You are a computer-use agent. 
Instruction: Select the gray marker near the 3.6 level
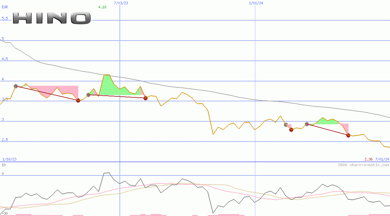[89, 95]
